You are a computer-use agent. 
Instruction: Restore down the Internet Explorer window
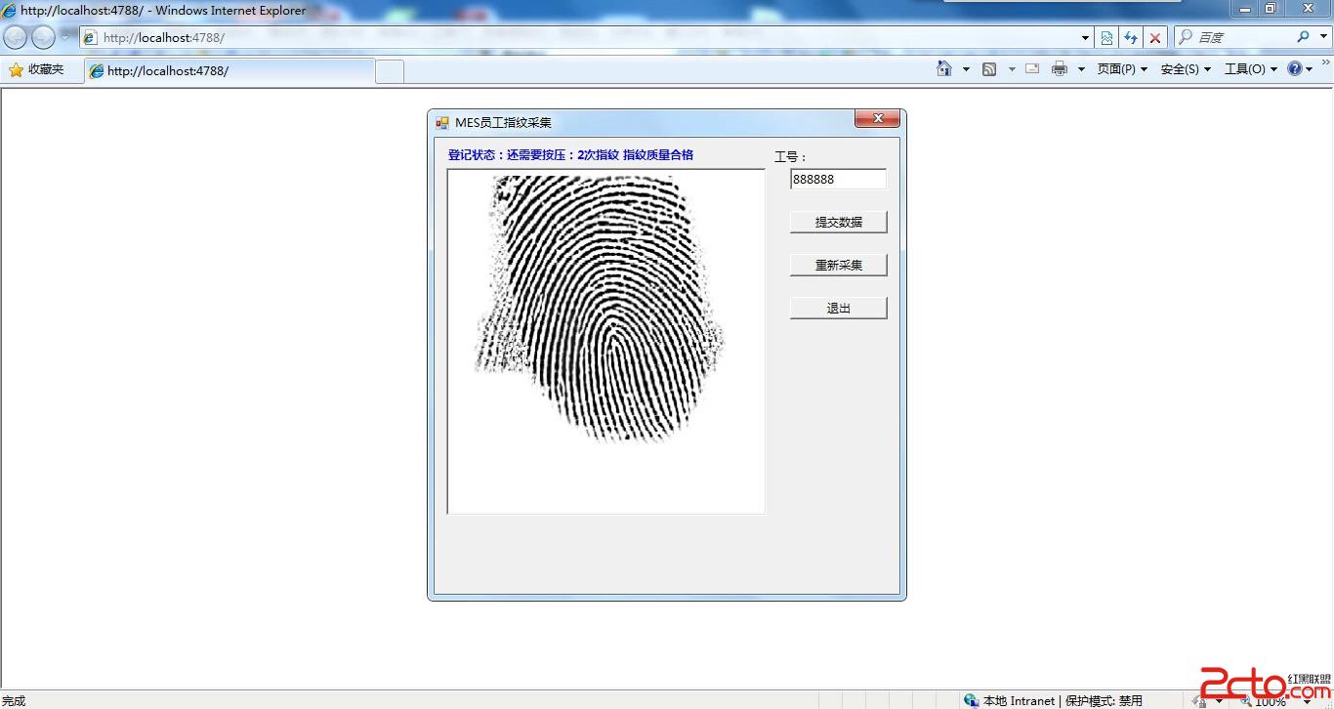pyautogui.click(x=1271, y=9)
